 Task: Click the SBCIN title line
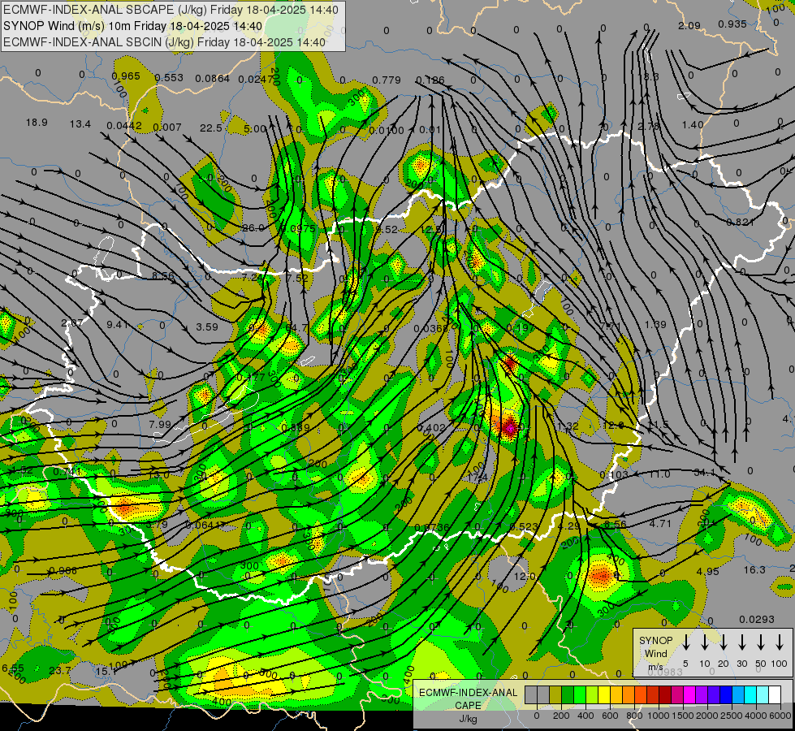[x=164, y=42]
